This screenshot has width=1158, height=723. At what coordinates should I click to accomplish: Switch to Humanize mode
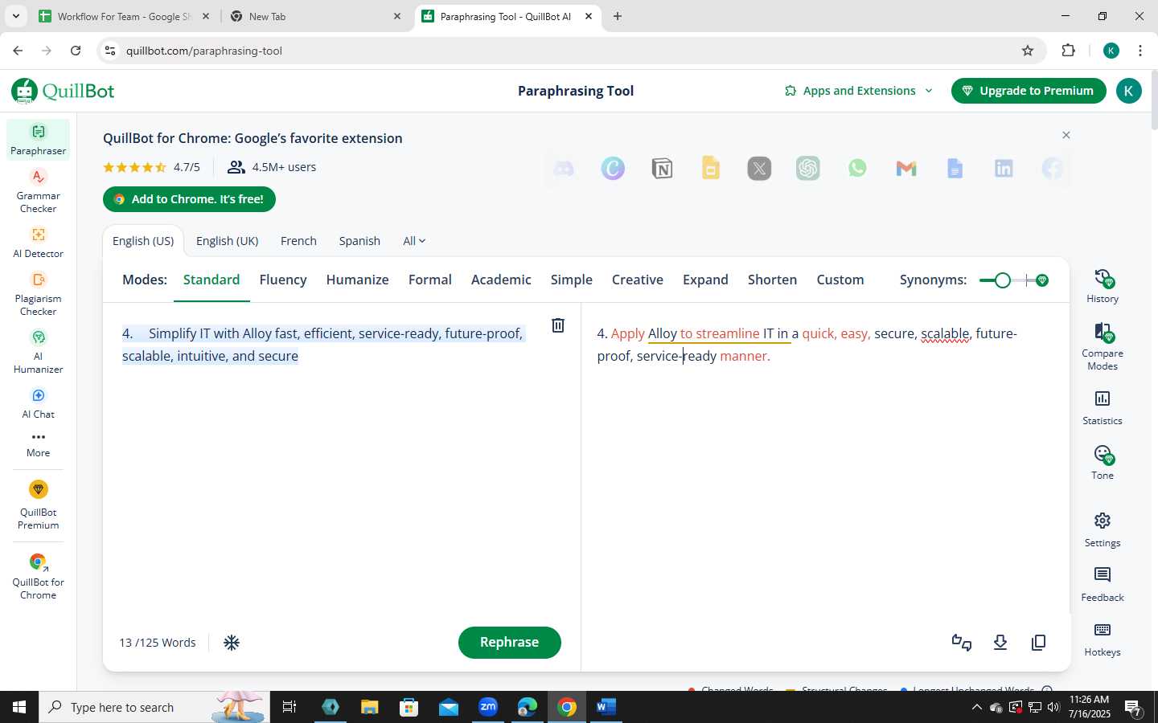pos(357,280)
